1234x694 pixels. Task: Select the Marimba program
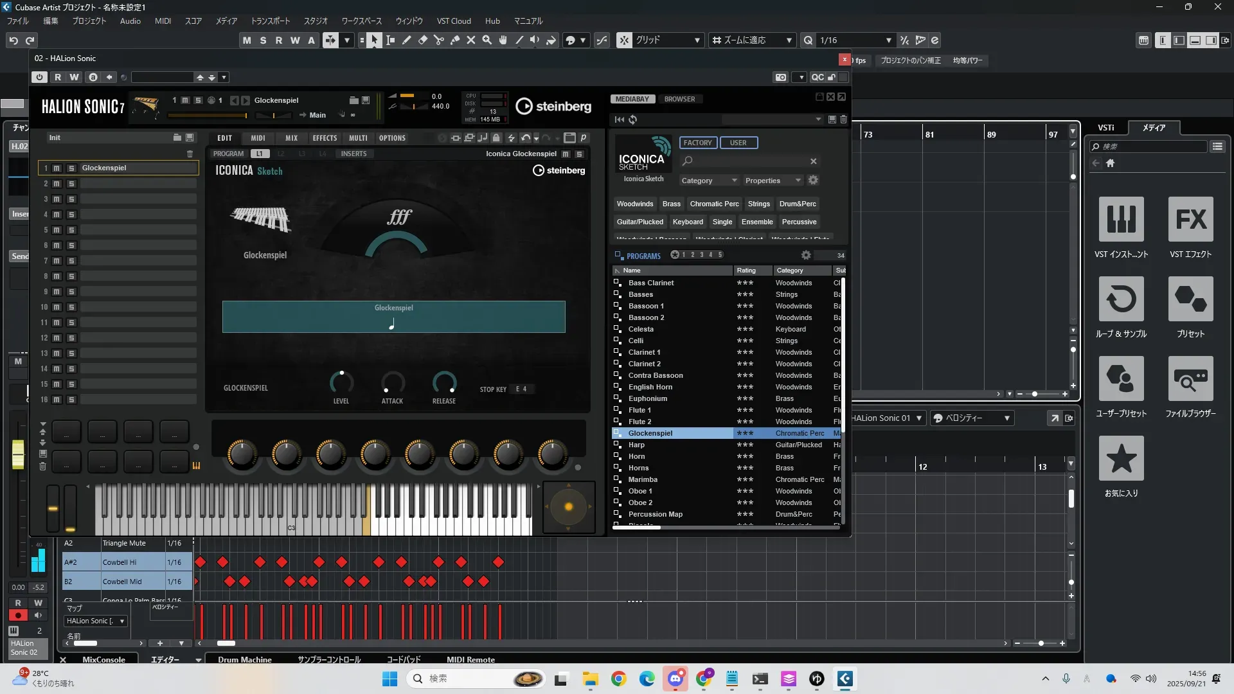click(643, 479)
